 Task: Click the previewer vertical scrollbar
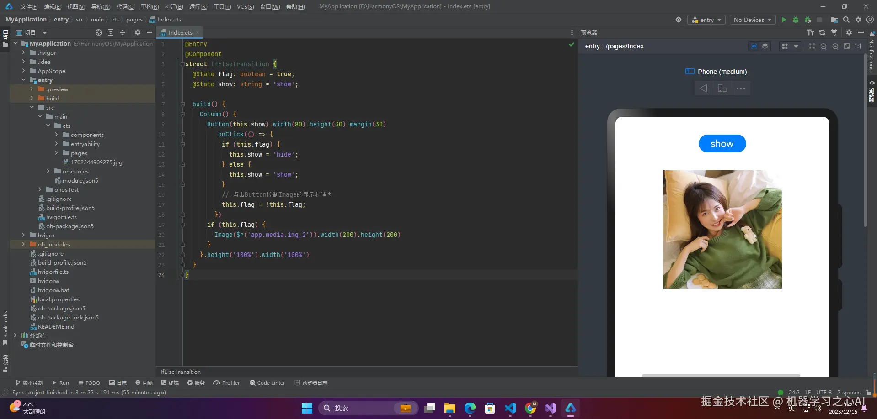click(x=866, y=141)
